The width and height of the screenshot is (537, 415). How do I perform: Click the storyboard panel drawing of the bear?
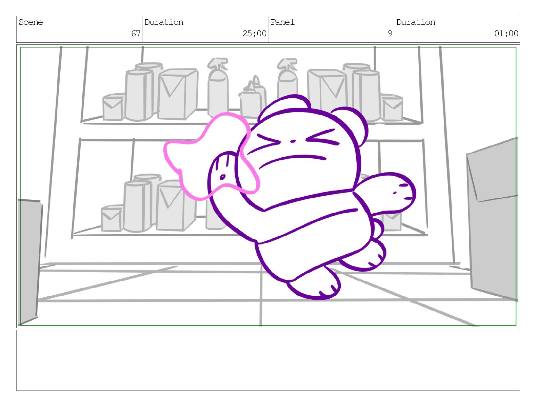(x=268, y=186)
